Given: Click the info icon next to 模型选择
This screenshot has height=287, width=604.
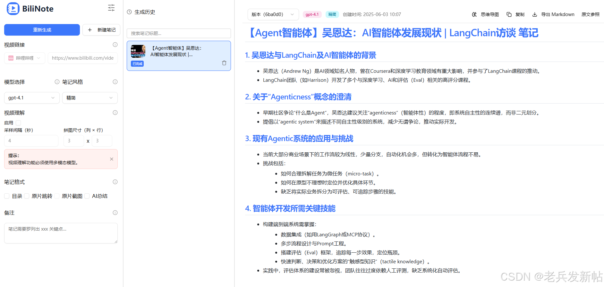Looking at the screenshot, I should tap(57, 82).
